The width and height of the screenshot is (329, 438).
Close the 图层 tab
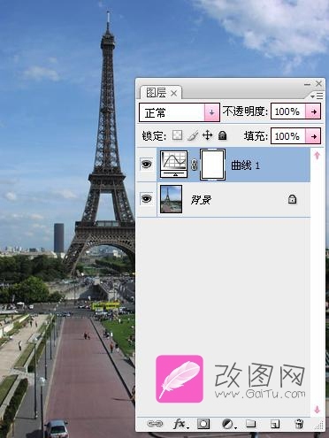pos(174,94)
